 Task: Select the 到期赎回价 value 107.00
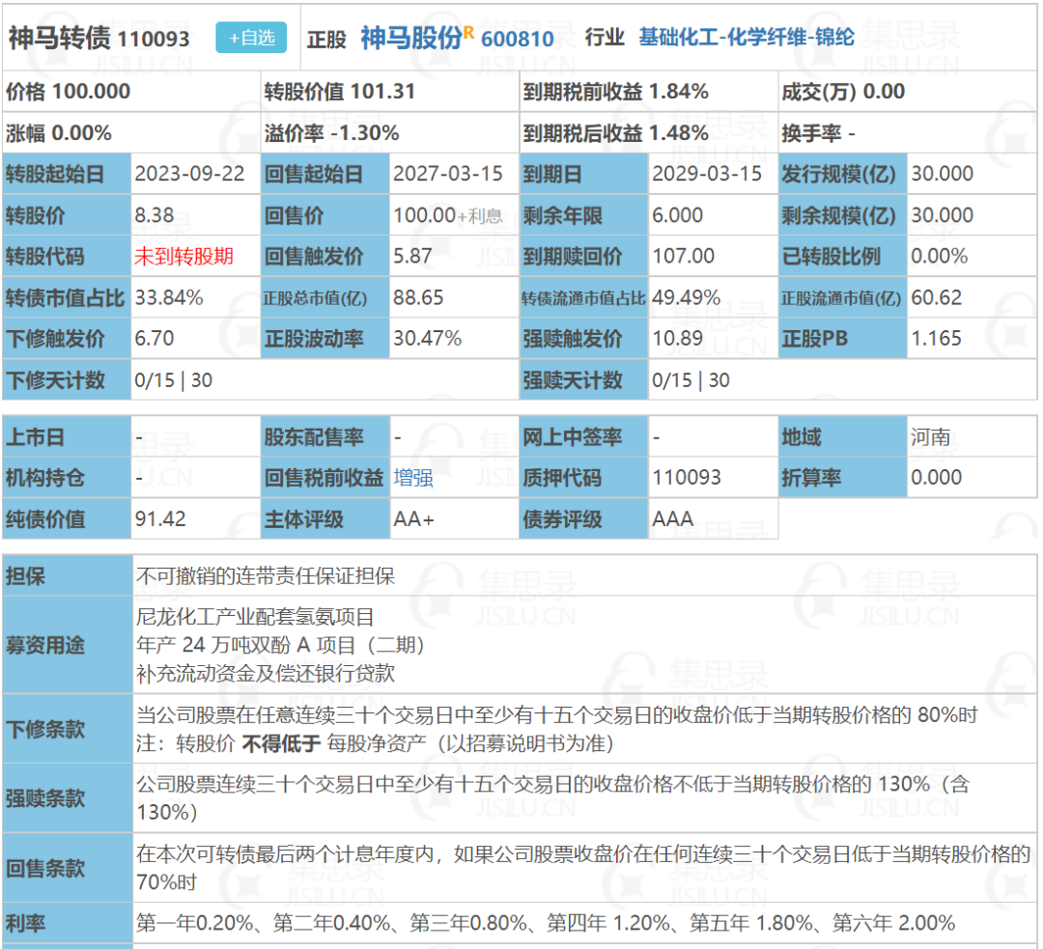pyautogui.click(x=683, y=256)
